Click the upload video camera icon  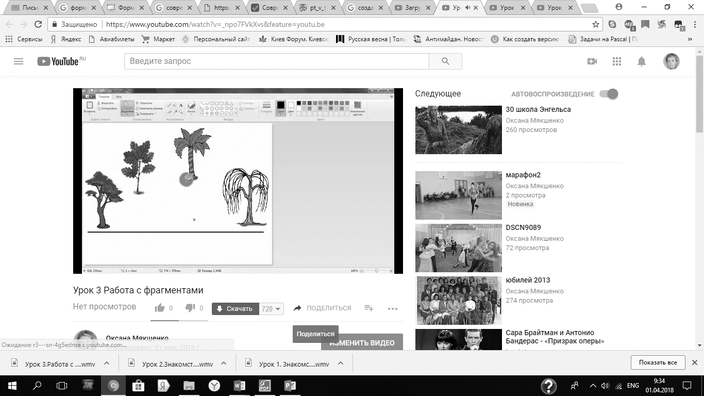click(x=592, y=61)
